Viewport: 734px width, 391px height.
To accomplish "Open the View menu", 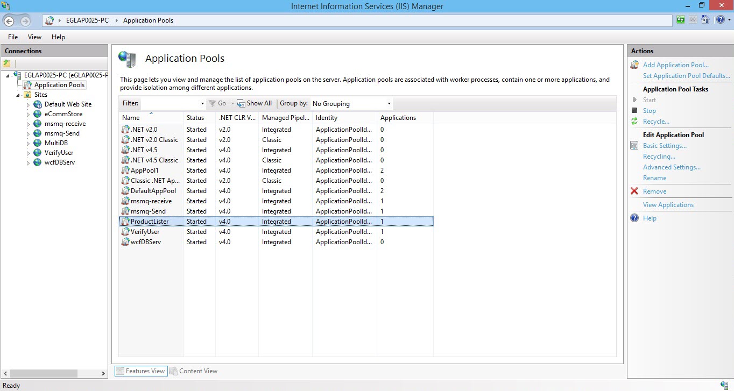I will [34, 37].
